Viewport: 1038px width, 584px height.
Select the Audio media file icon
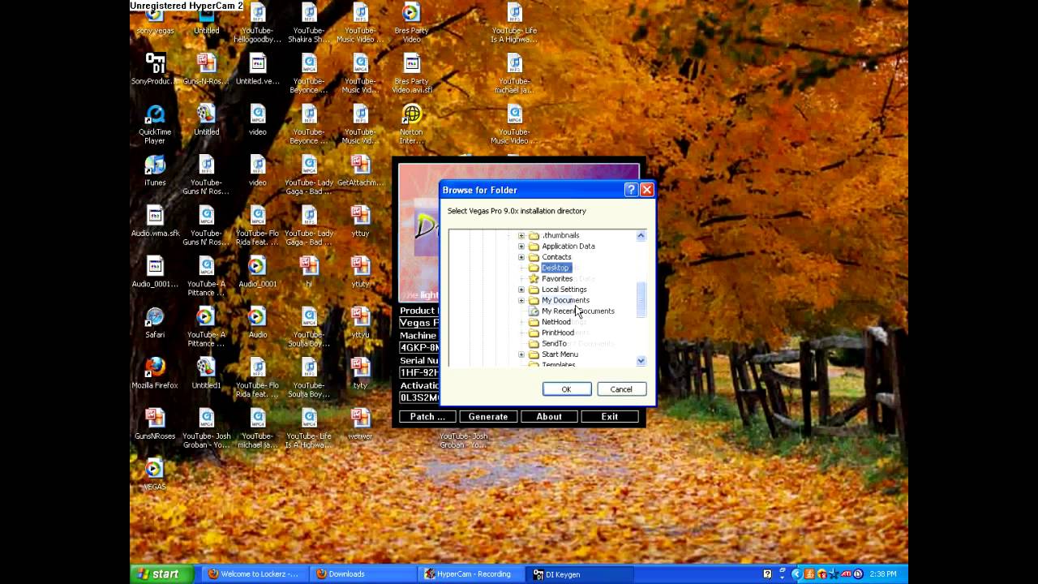pos(258,322)
